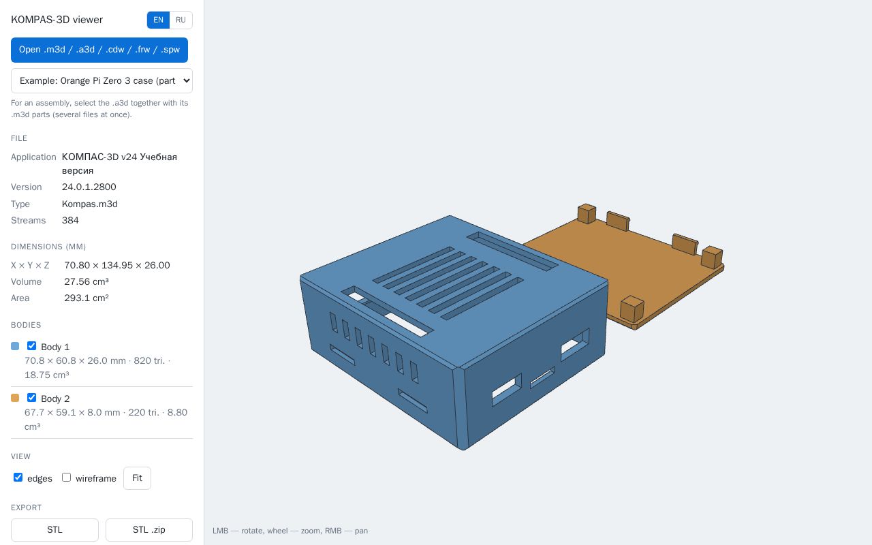Click the LMB rotate hint text
This screenshot has width=872, height=545.
(x=290, y=531)
